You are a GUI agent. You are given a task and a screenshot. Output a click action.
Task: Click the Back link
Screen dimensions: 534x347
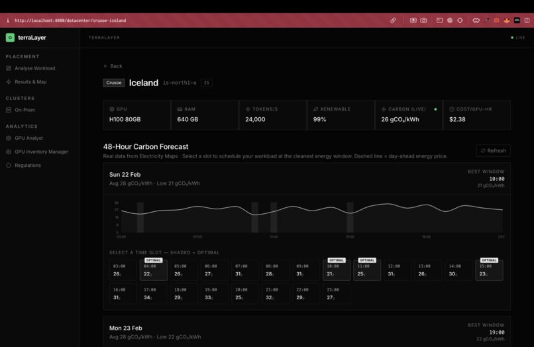113,66
